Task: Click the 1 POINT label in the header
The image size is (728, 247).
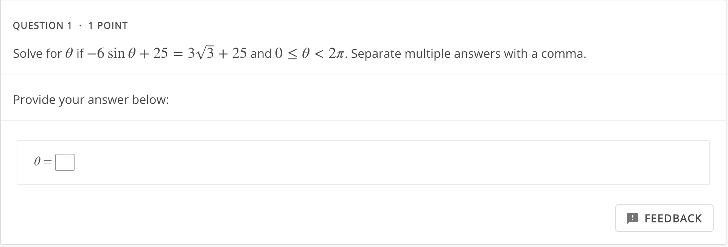Action: [108, 25]
